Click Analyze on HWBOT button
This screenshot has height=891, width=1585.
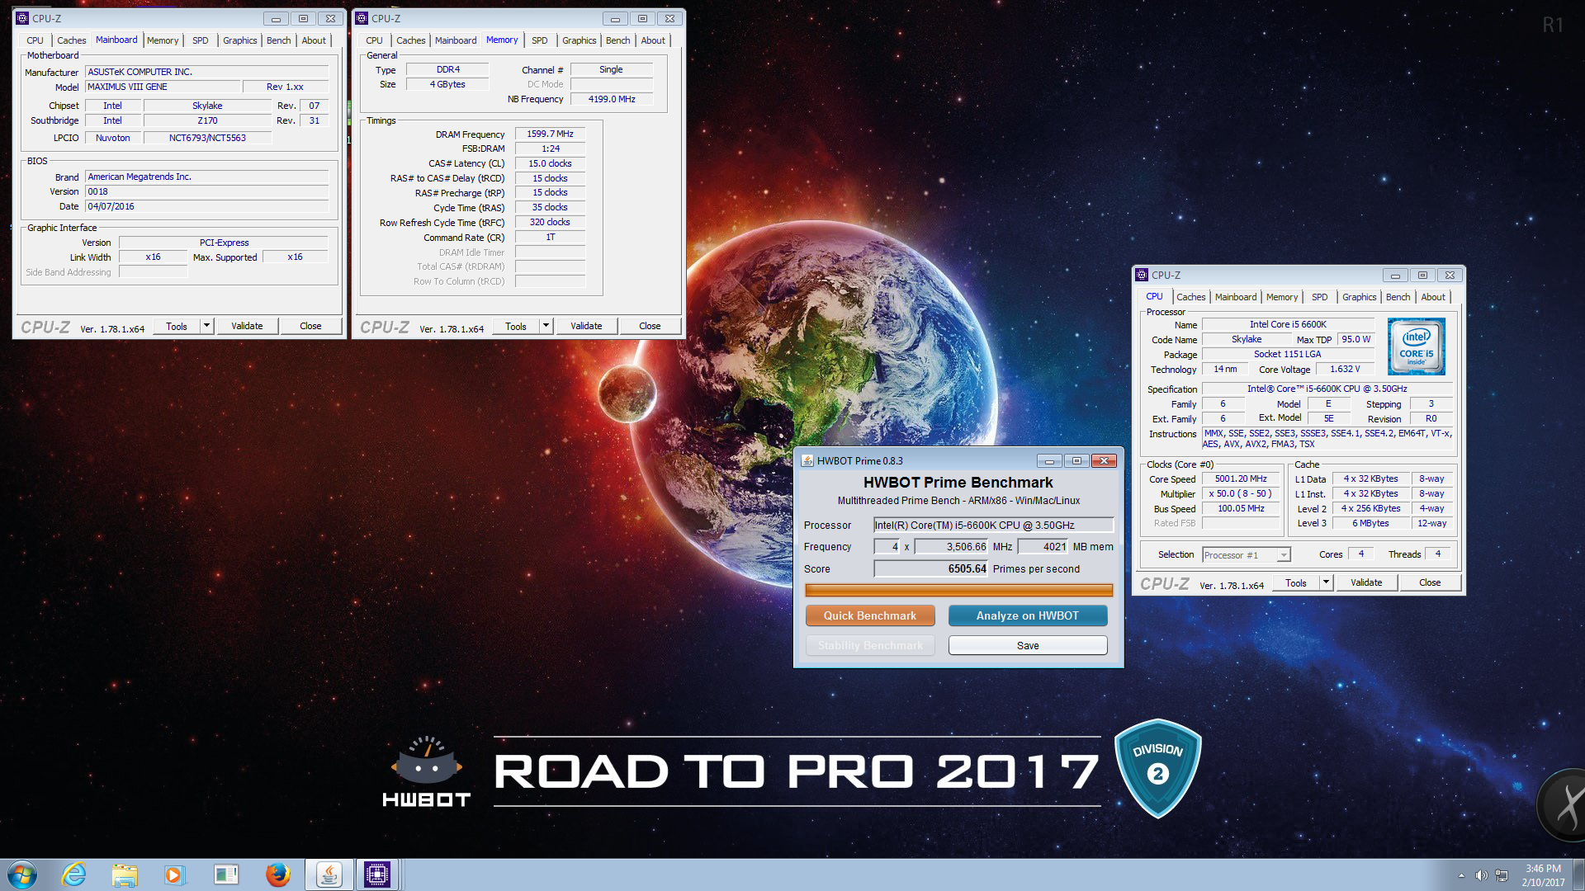tap(1028, 615)
